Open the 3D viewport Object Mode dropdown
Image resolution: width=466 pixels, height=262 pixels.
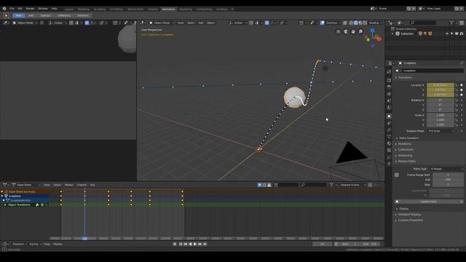[x=162, y=23]
